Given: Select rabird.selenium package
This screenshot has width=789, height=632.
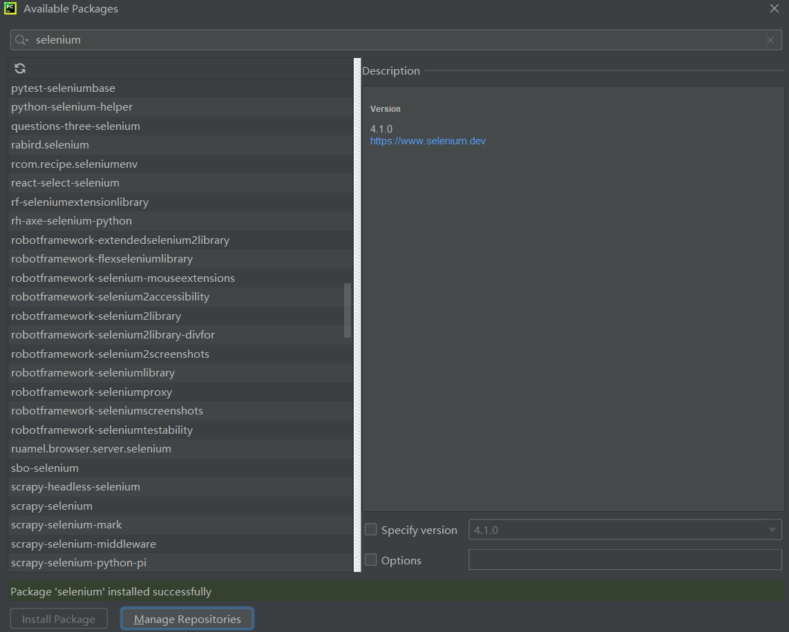Looking at the screenshot, I should pos(180,145).
